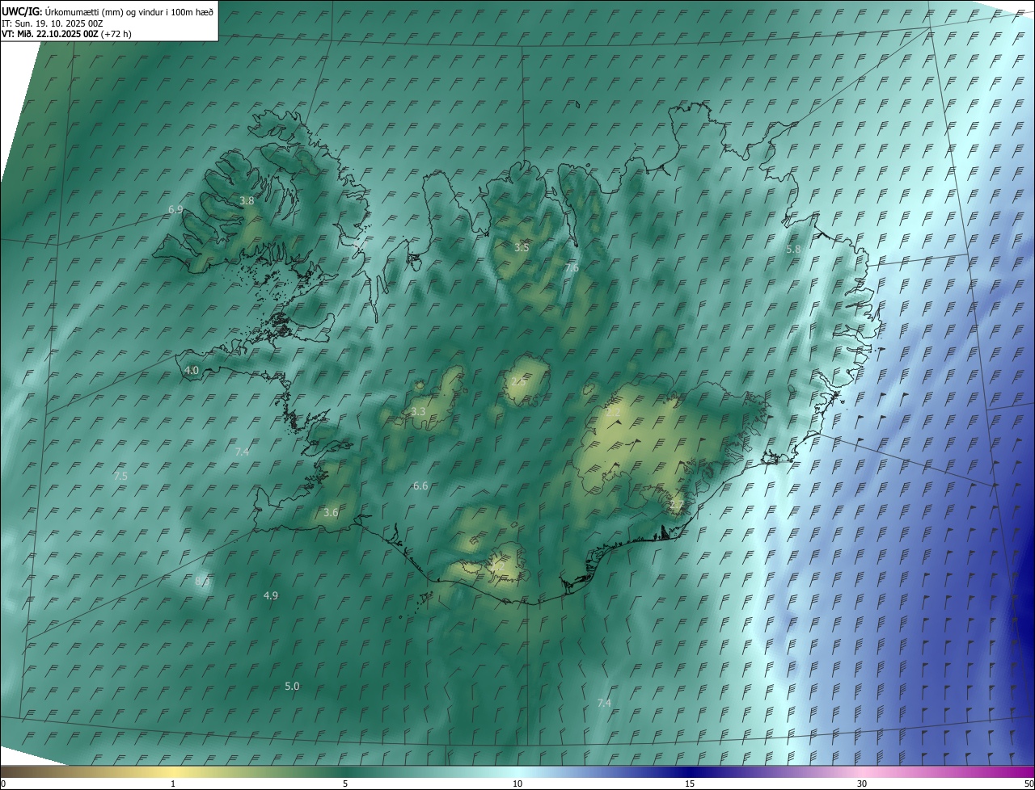Click the color scale label 15

coord(690,784)
